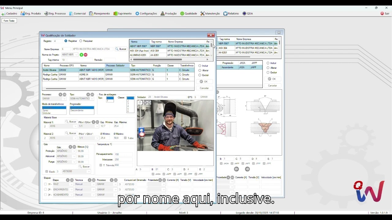This screenshot has width=392, height=220.
Task: Click OK in Qualificação de Soldador window
Action: coord(204,82)
